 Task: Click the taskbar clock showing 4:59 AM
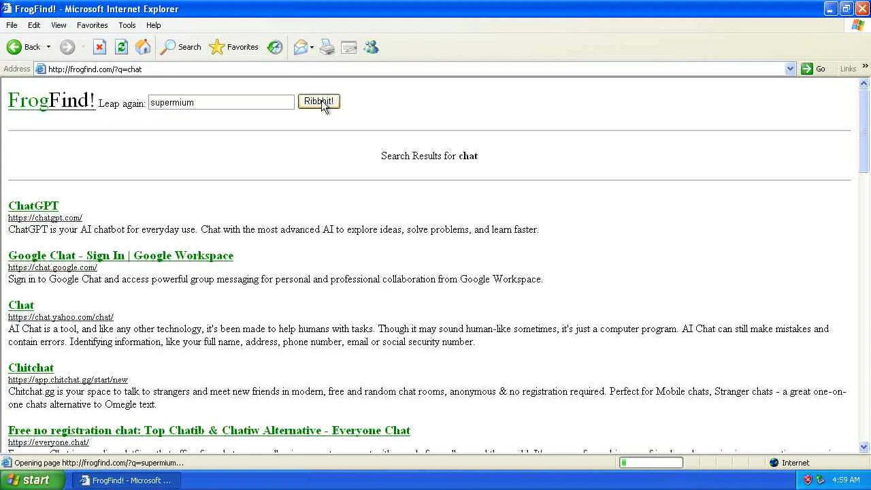[x=846, y=480]
